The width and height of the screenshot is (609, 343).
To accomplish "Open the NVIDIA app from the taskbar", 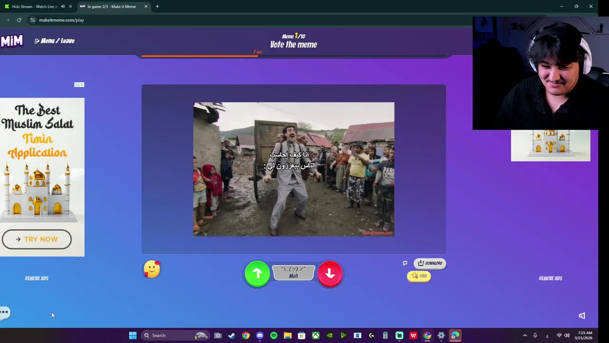I will 329,335.
